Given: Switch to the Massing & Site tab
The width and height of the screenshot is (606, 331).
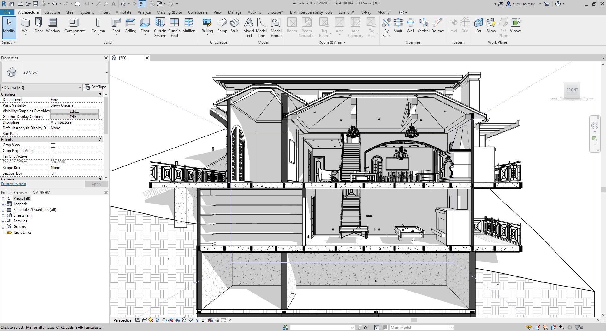Looking at the screenshot, I should [x=169, y=12].
